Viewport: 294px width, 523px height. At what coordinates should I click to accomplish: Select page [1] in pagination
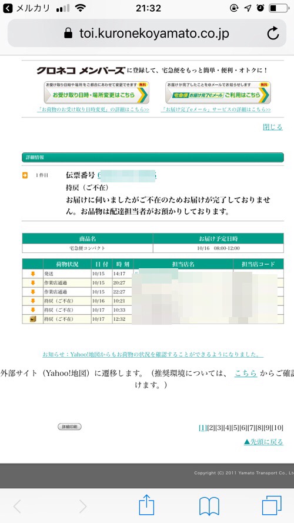(202, 428)
